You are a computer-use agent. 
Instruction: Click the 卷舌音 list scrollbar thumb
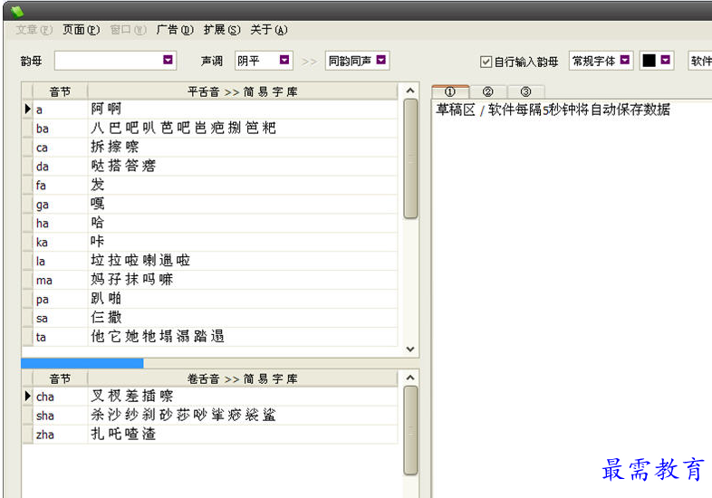pyautogui.click(x=410, y=430)
